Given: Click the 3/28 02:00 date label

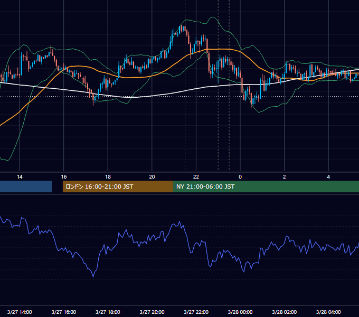Looking at the screenshot, I should pos(284,312).
